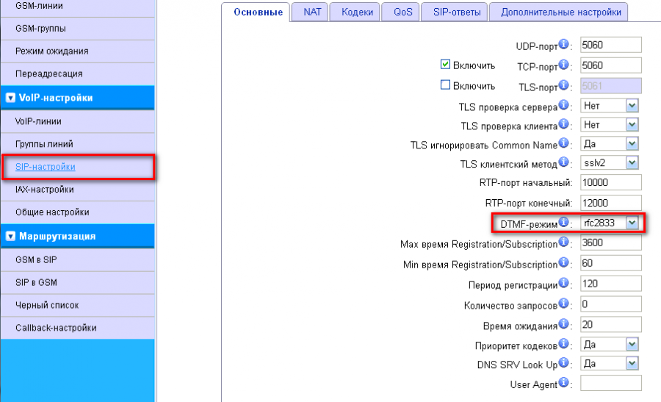This screenshot has width=661, height=402.
Task: Open TLS клиентский метод dropdown
Action: tap(631, 162)
